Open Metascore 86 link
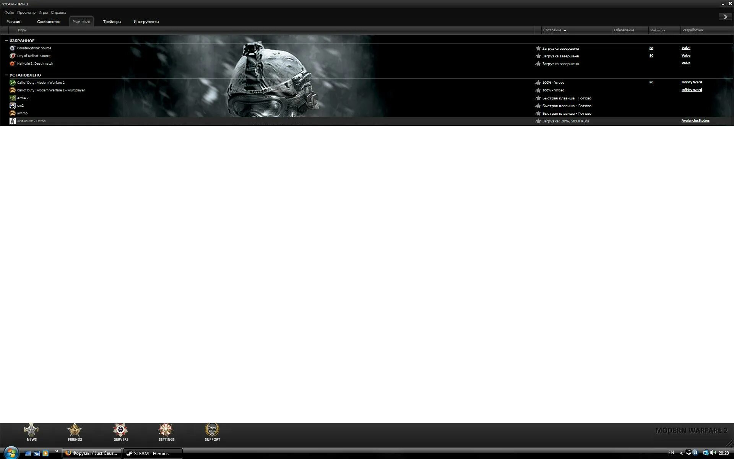 tap(651, 82)
